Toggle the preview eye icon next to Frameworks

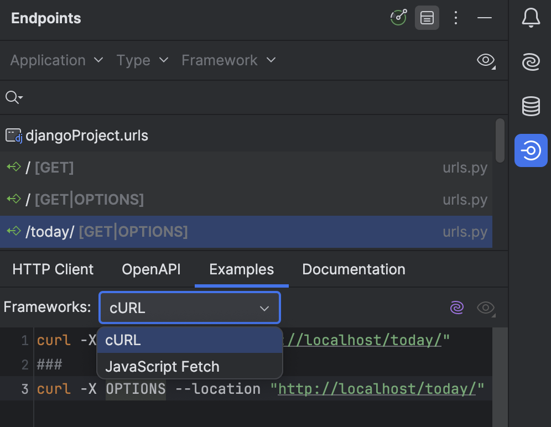(486, 309)
